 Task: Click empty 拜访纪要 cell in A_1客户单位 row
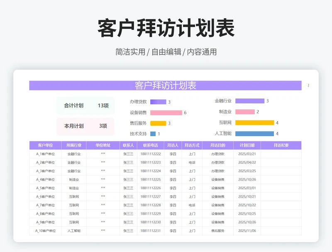[x=281, y=154]
